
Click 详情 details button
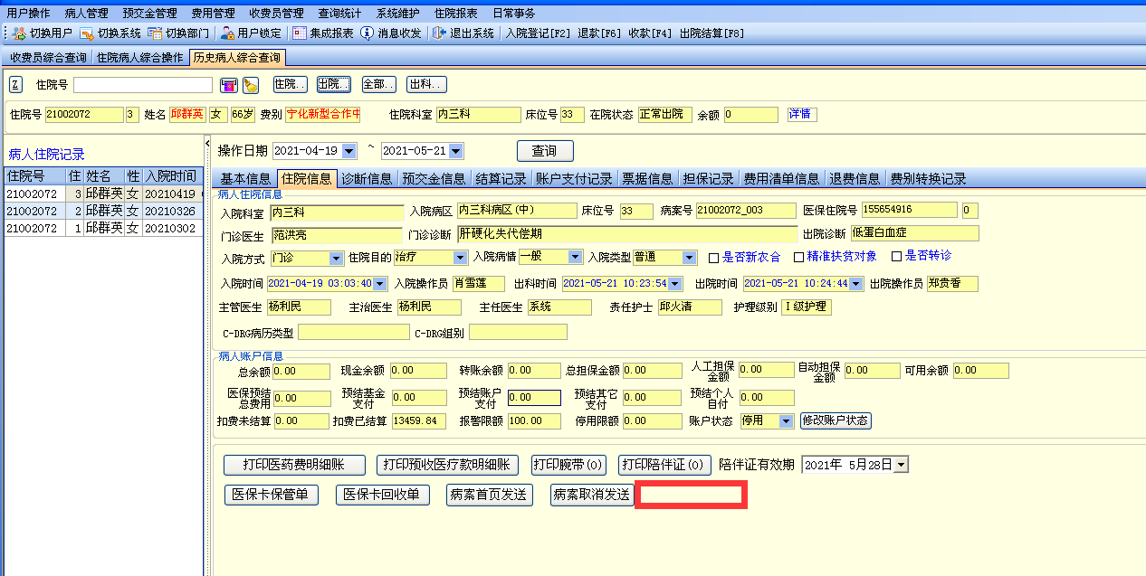tap(801, 115)
